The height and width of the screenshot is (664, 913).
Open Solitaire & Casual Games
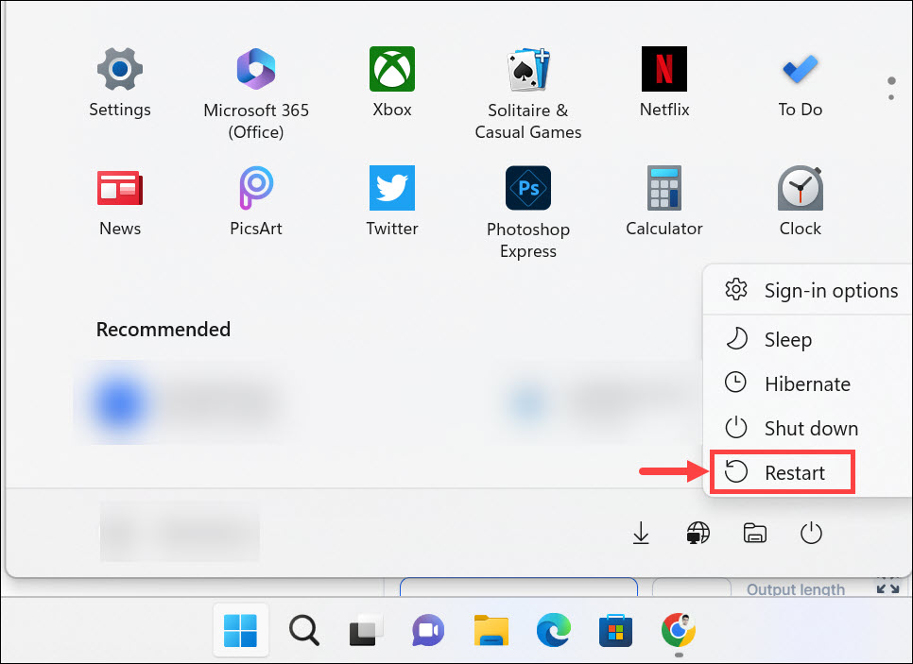pos(527,94)
